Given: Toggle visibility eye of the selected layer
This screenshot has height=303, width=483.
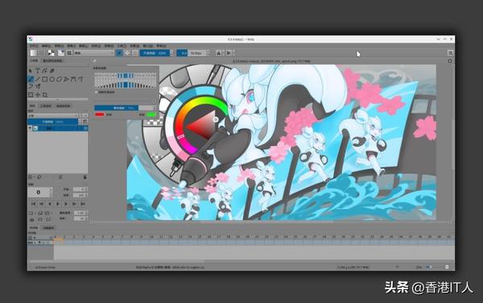Looking at the screenshot, I should (x=31, y=128).
